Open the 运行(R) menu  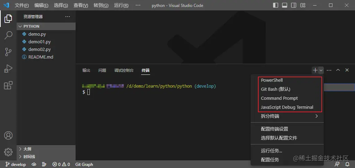click(x=121, y=5)
